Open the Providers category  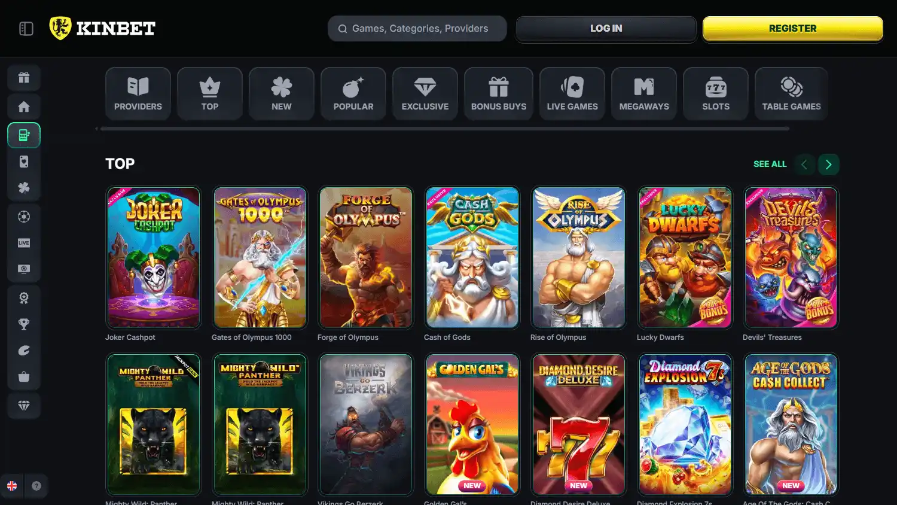click(x=138, y=94)
